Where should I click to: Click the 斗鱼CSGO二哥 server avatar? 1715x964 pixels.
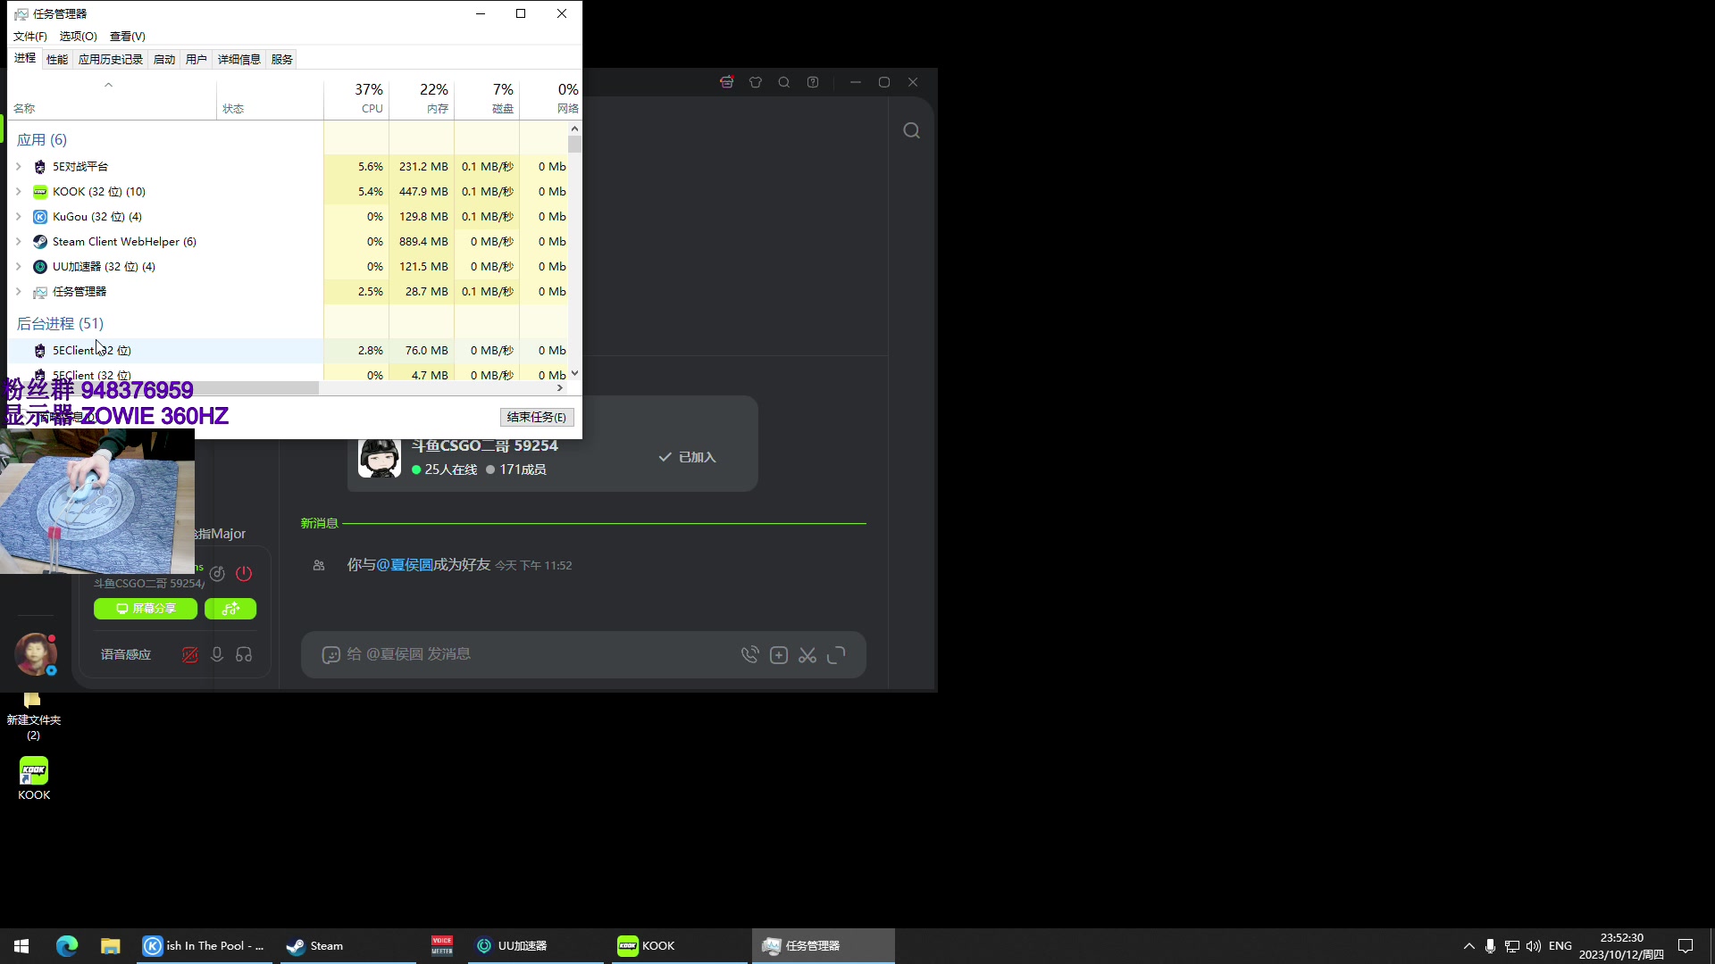pyautogui.click(x=380, y=457)
